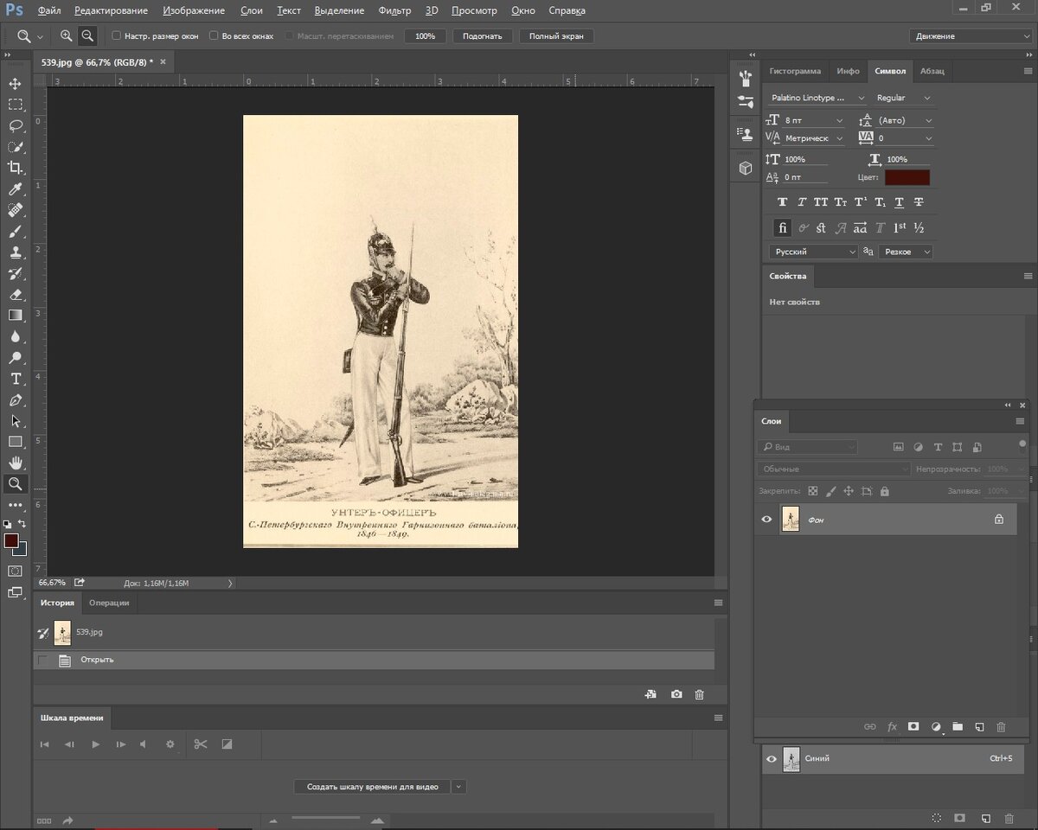Screen dimensions: 1038x830
Task: Hide the Фон layer with eye icon
Action: [766, 519]
